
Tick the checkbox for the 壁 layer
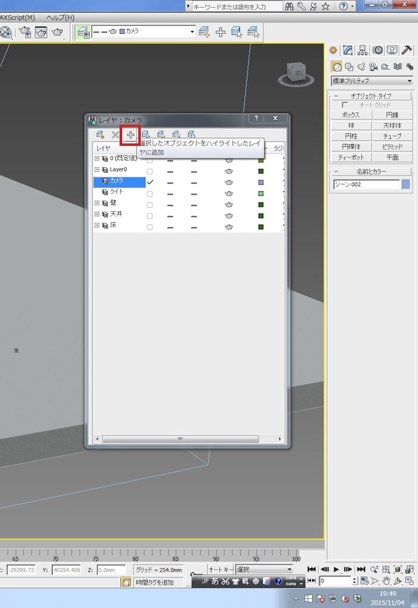click(150, 204)
